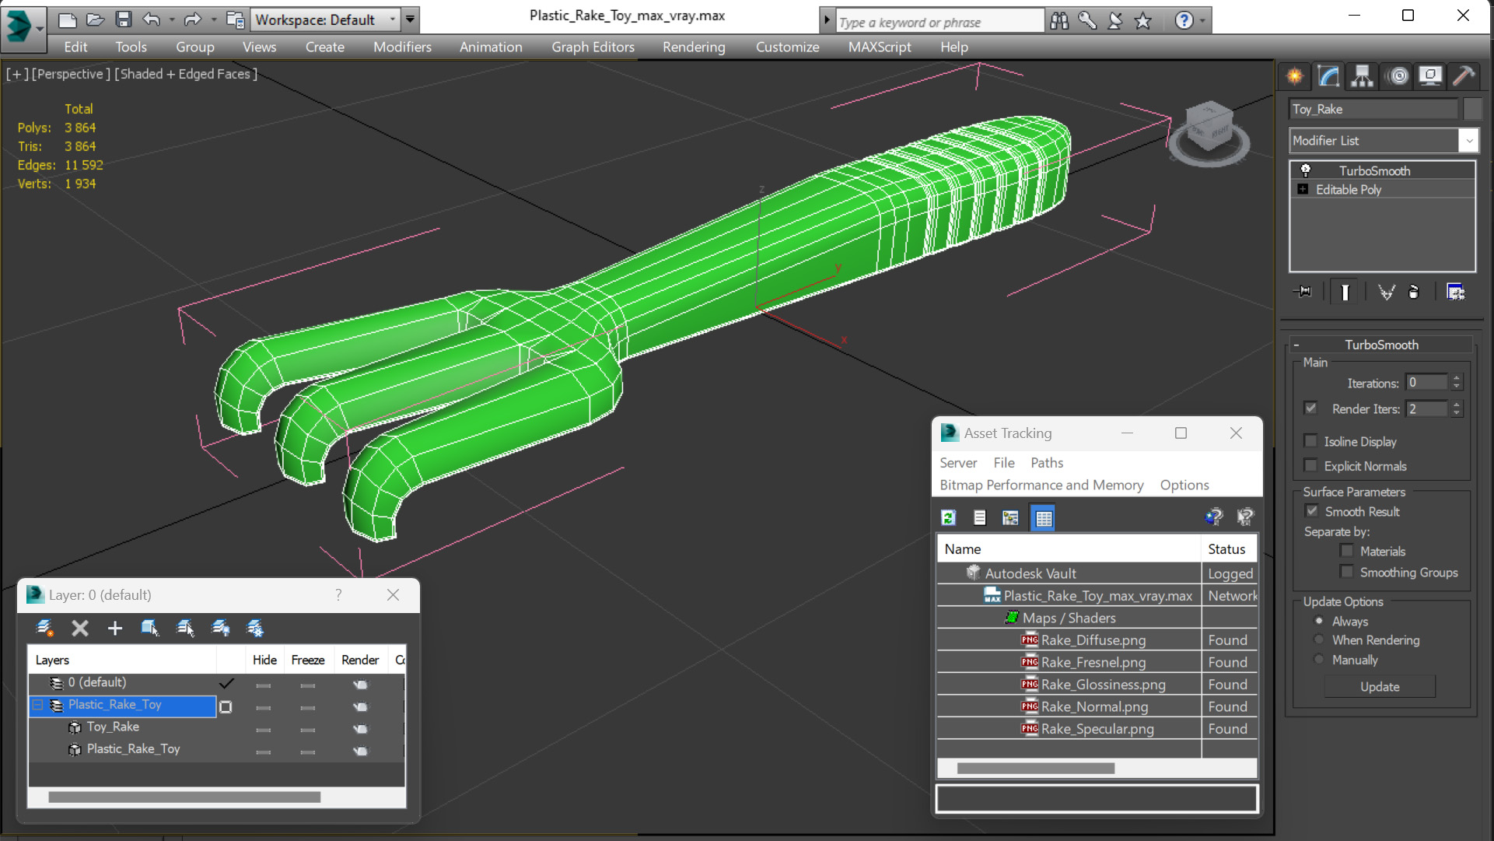This screenshot has width=1494, height=841.
Task: Open the Hierarchy command panel tab
Action: click(x=1362, y=75)
